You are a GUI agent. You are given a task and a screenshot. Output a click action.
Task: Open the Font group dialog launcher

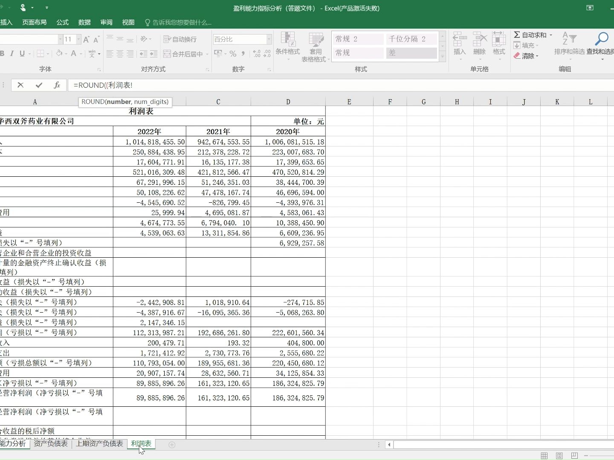coord(99,69)
